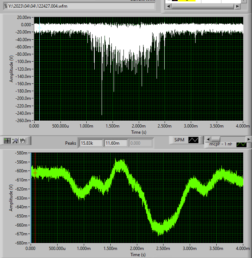This screenshot has width=252, height=258.
Task: Click the plot legend scrollbar thumb
Action: pos(216,139)
